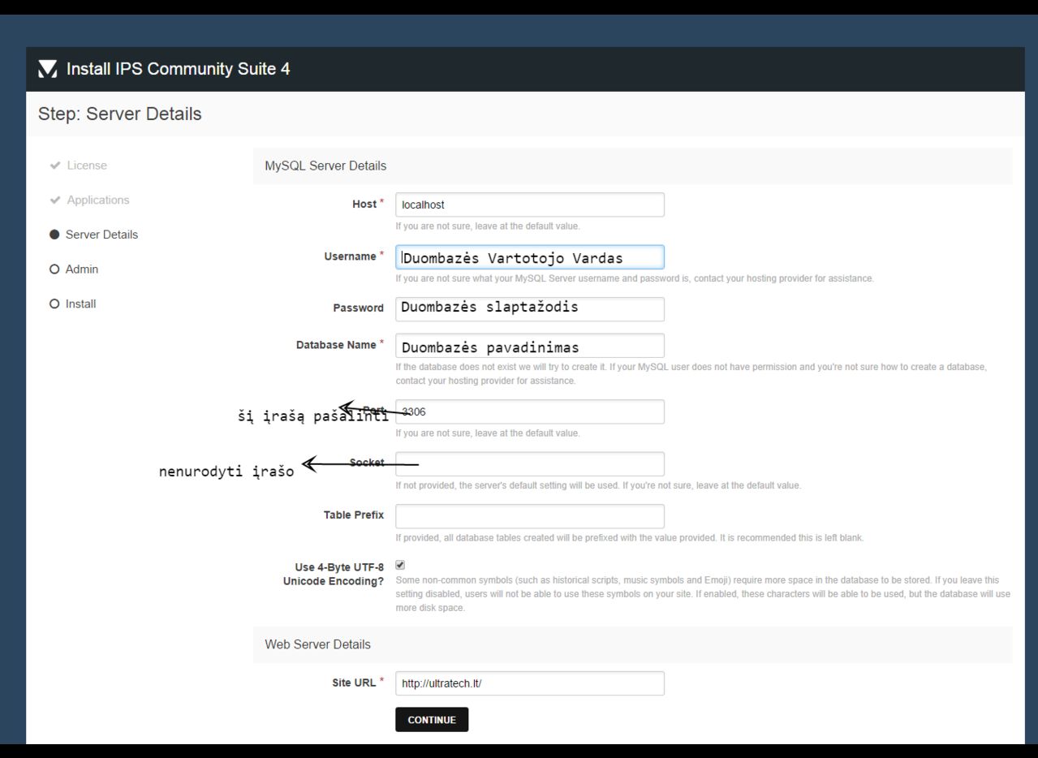Click the Install step circle icon
1038x758 pixels.
[x=54, y=304]
